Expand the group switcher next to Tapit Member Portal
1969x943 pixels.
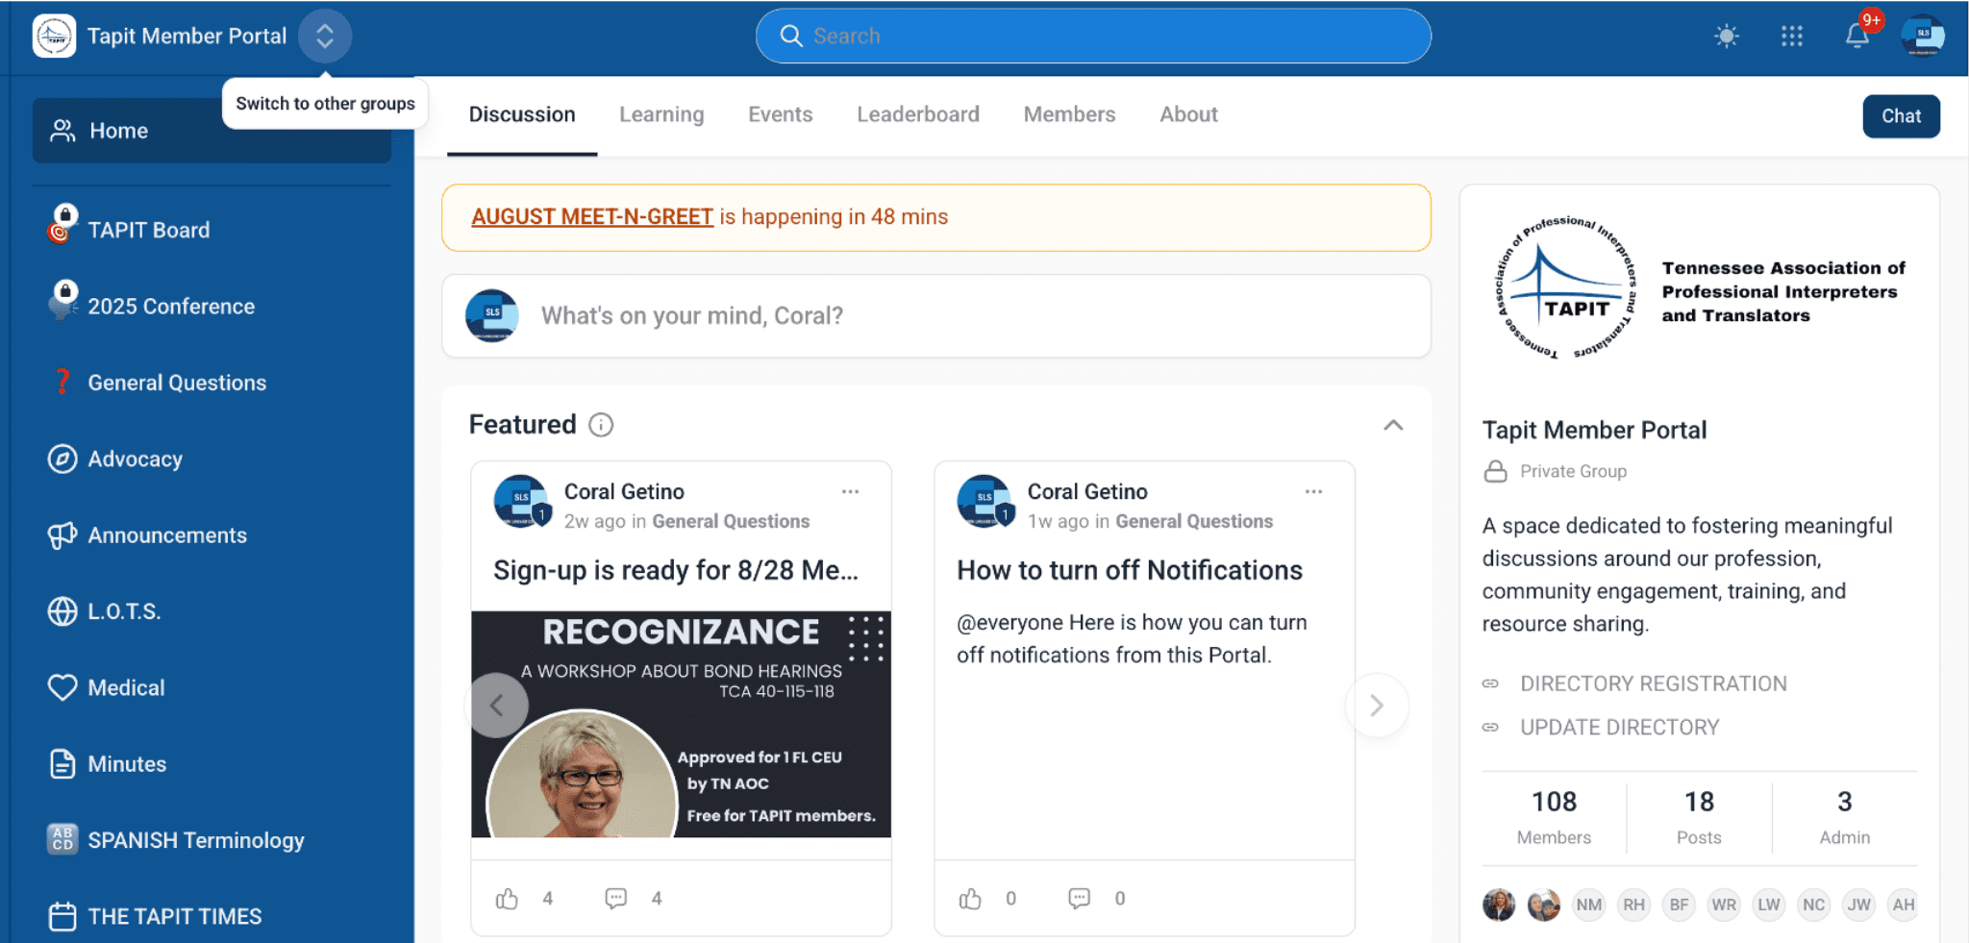coord(325,37)
